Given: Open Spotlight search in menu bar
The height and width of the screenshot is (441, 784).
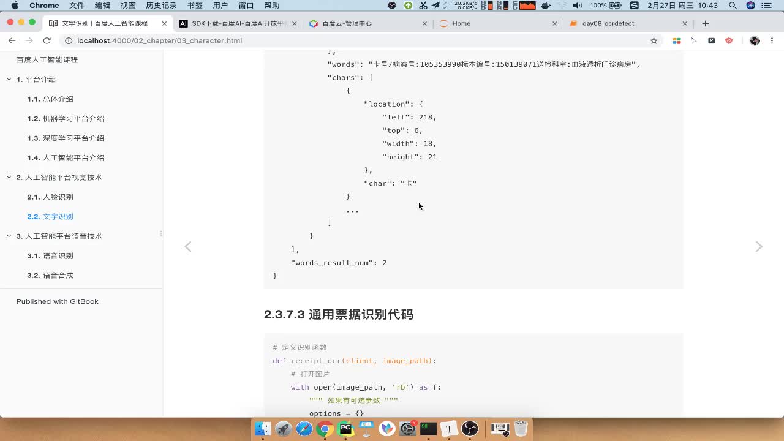Looking at the screenshot, I should pos(733,6).
